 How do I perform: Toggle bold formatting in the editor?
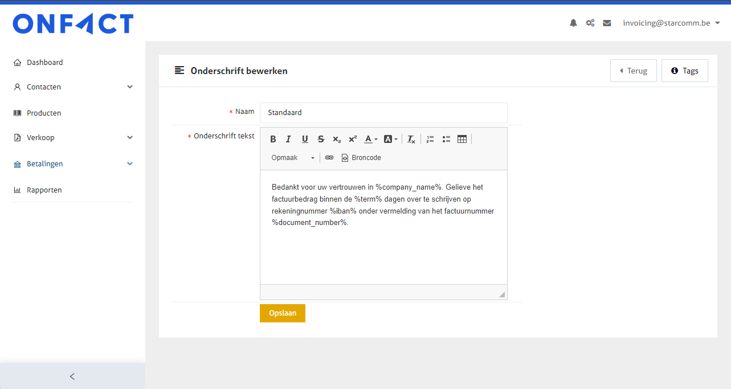click(273, 139)
